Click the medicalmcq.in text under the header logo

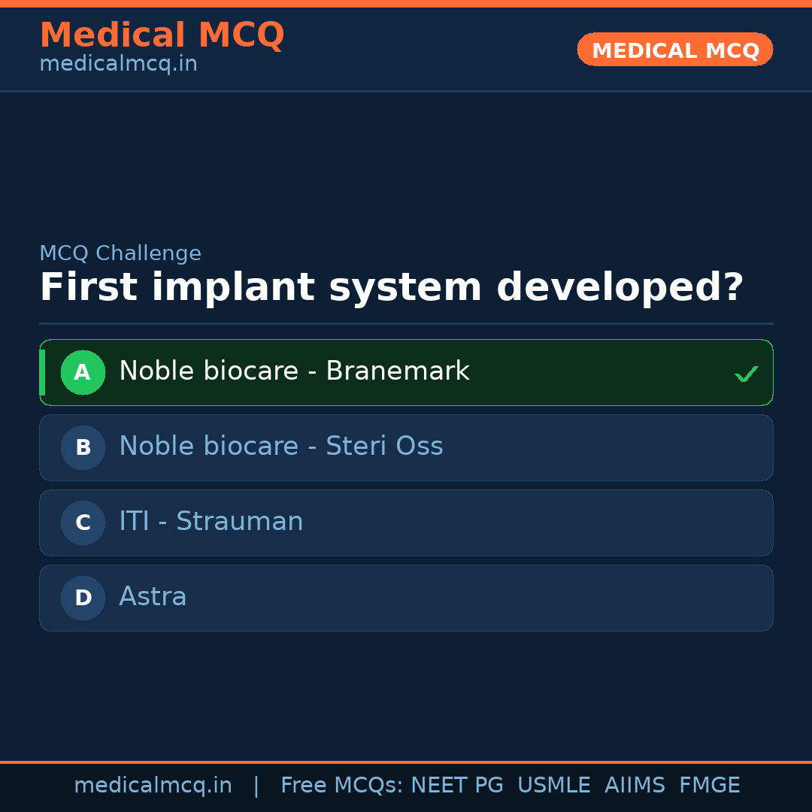click(x=117, y=64)
